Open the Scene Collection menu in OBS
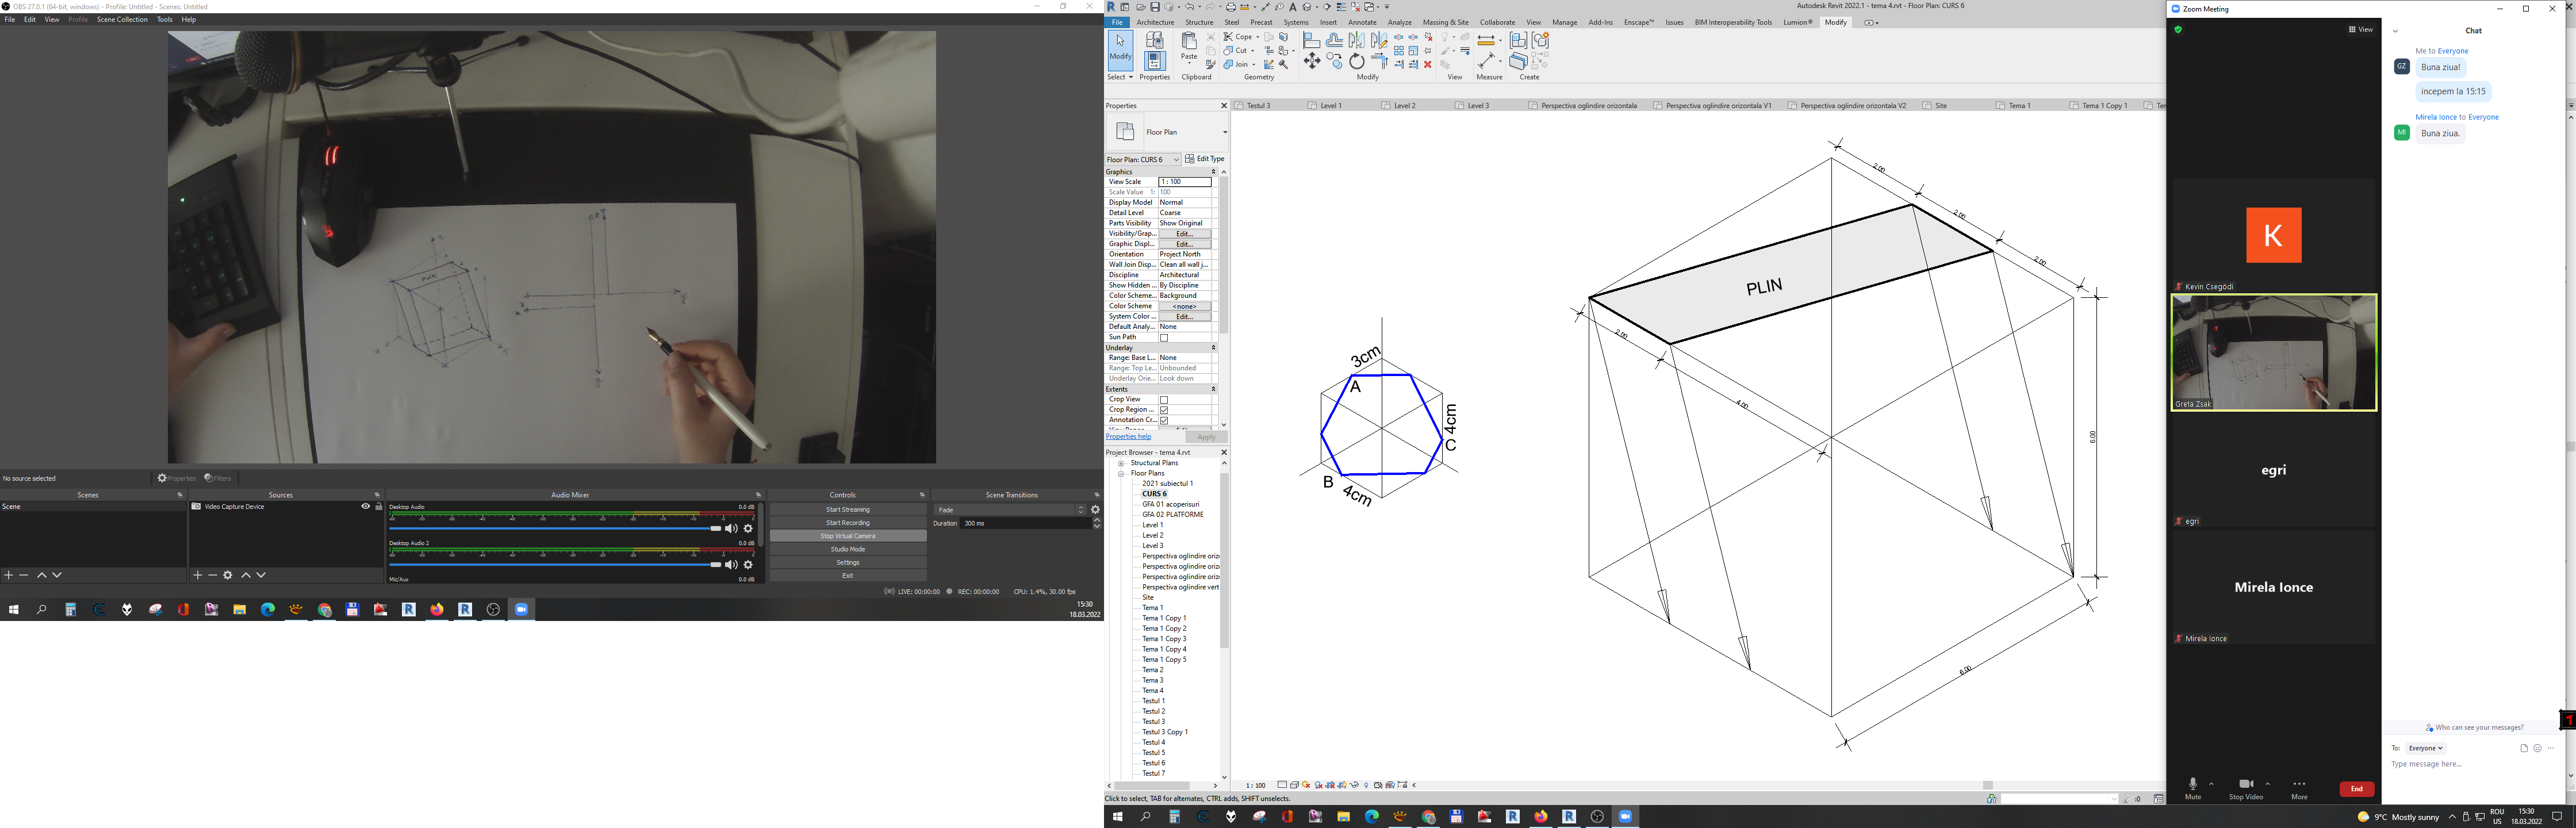 click(x=122, y=19)
